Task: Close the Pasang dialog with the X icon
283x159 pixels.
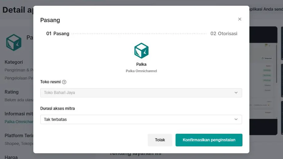Action: click(240, 19)
